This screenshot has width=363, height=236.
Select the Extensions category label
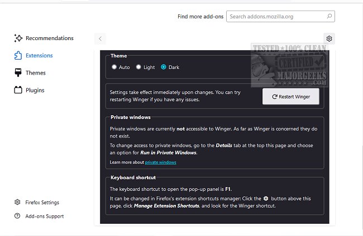pos(39,56)
